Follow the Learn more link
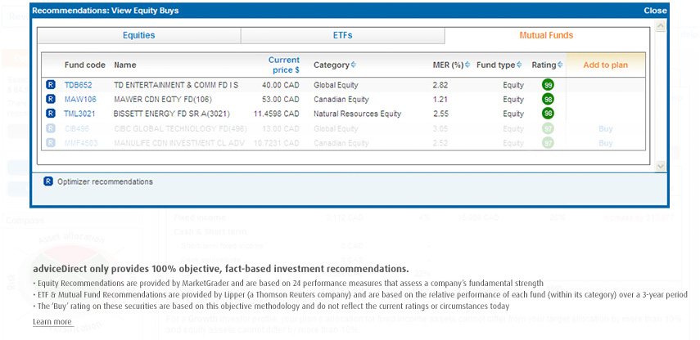 tap(52, 322)
